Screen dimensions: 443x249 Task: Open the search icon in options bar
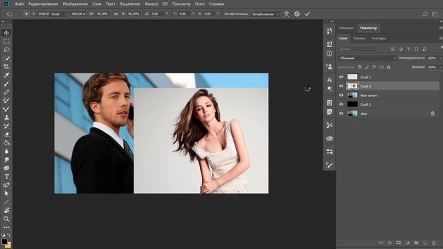[424, 14]
